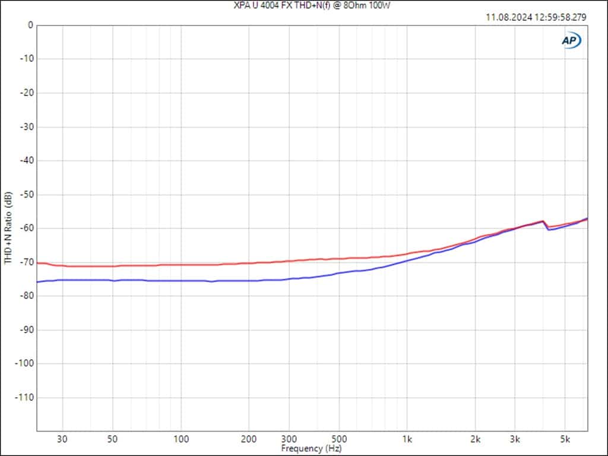Viewport: 608px width, 456px height.
Task: Click the 300 frequency tick label
Action: (289, 439)
